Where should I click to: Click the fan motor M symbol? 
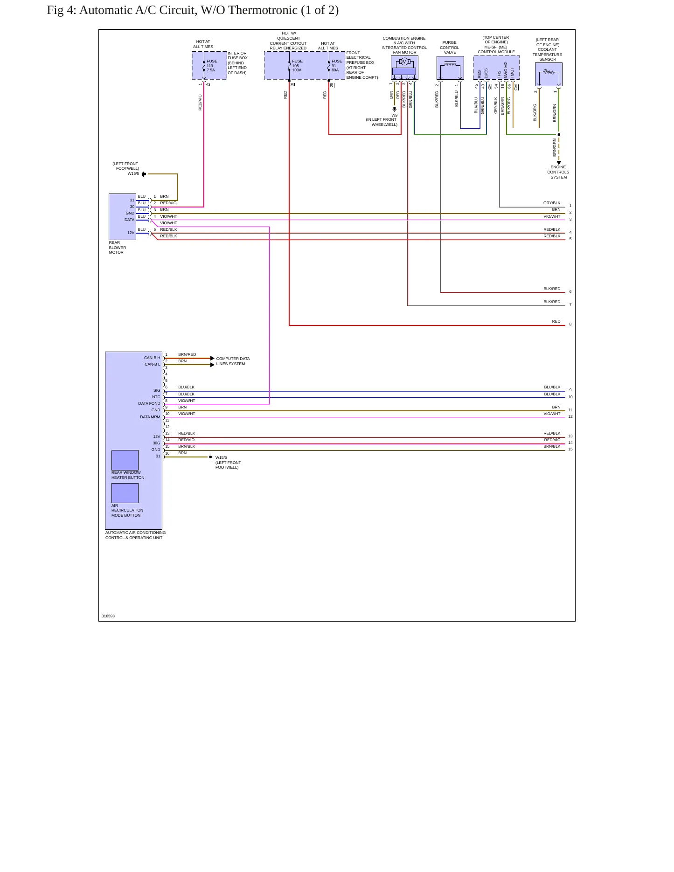point(404,62)
